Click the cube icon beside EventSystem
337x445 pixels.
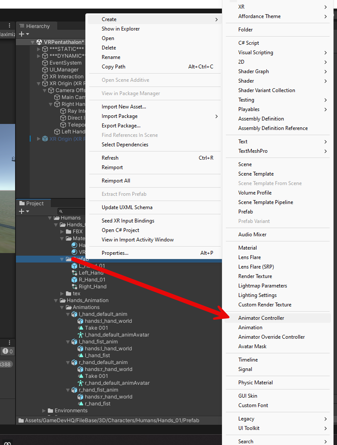[45, 63]
